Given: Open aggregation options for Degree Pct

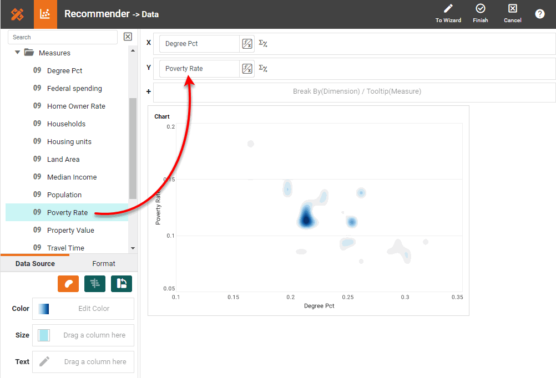Looking at the screenshot, I should (263, 44).
